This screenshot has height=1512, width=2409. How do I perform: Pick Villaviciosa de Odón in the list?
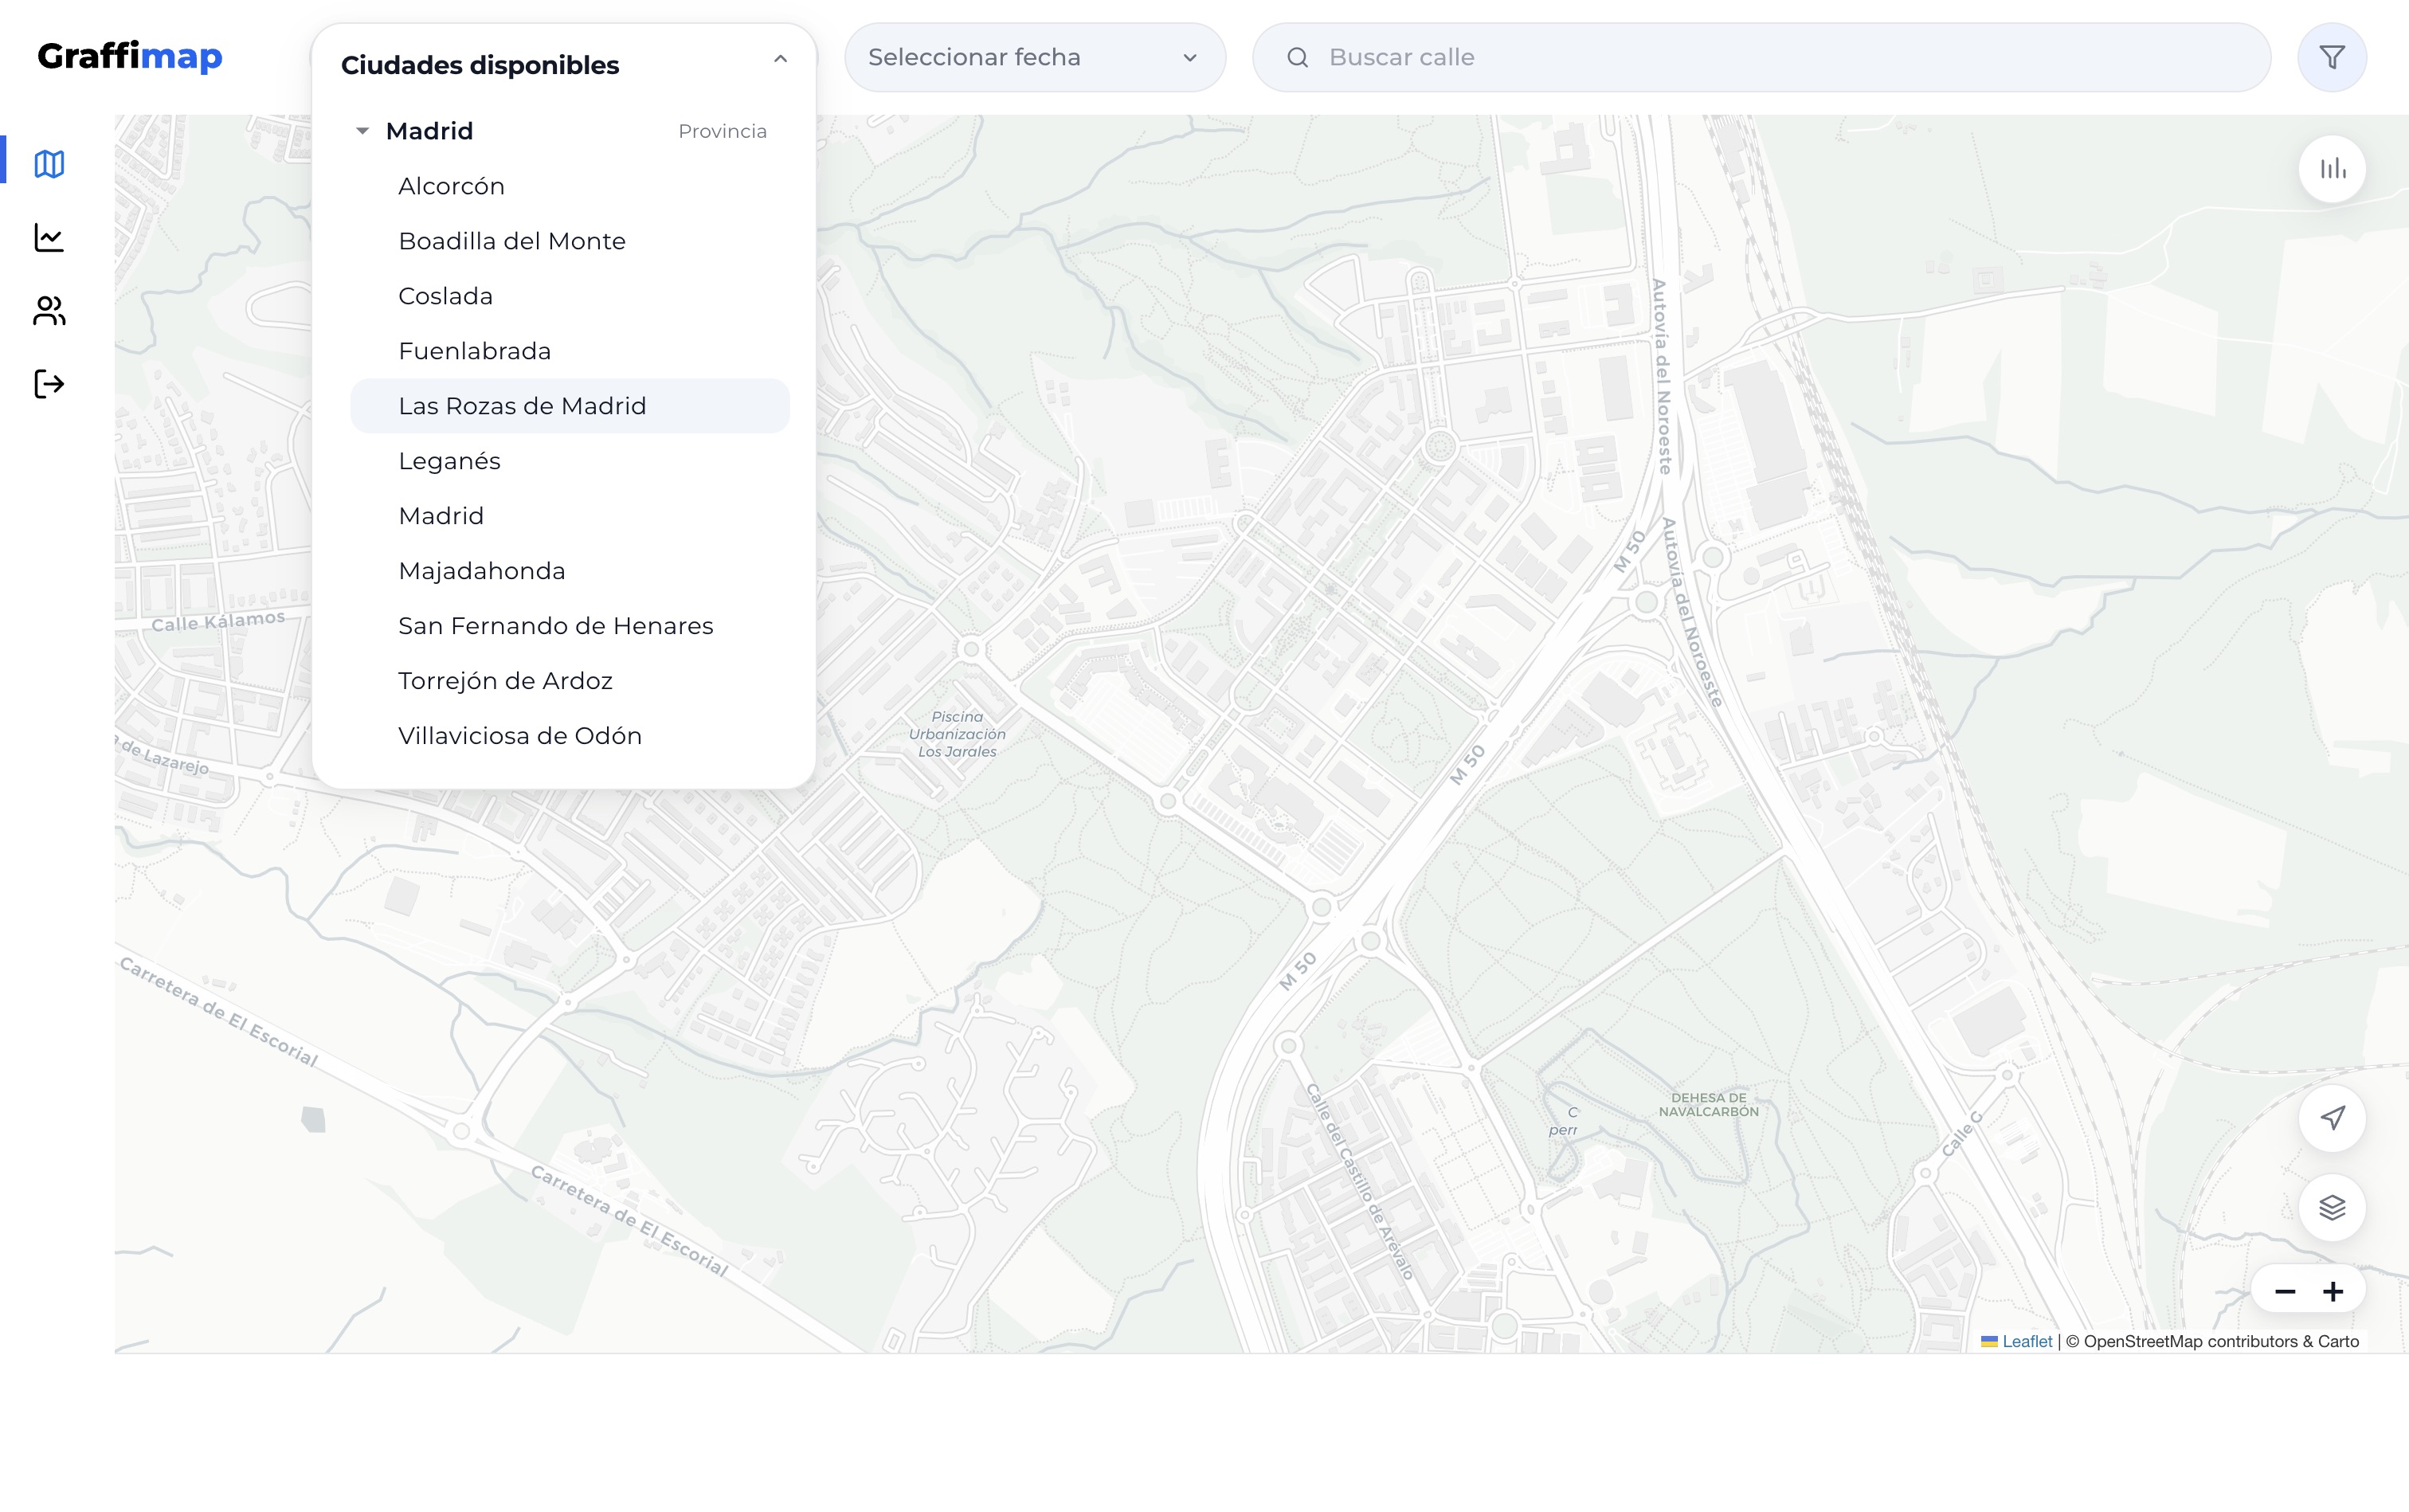point(519,736)
